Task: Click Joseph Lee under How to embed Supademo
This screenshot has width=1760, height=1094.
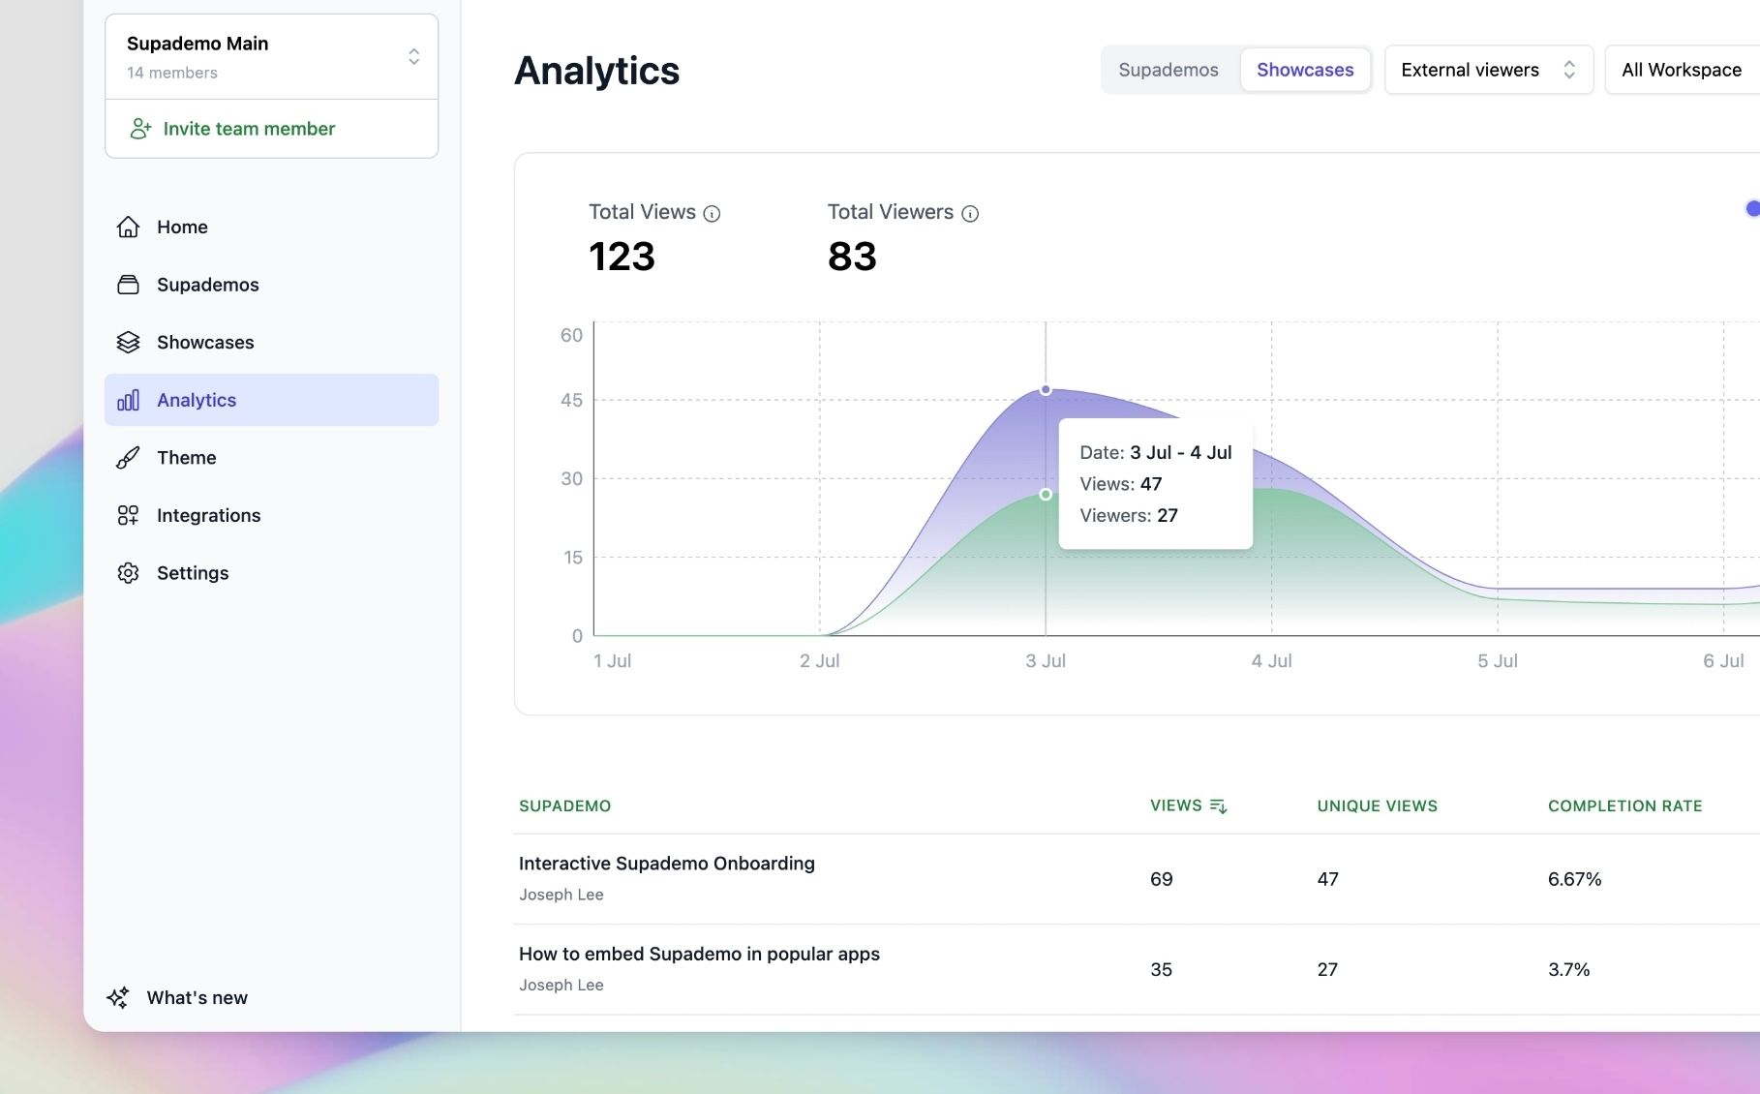Action: pyautogui.click(x=561, y=985)
